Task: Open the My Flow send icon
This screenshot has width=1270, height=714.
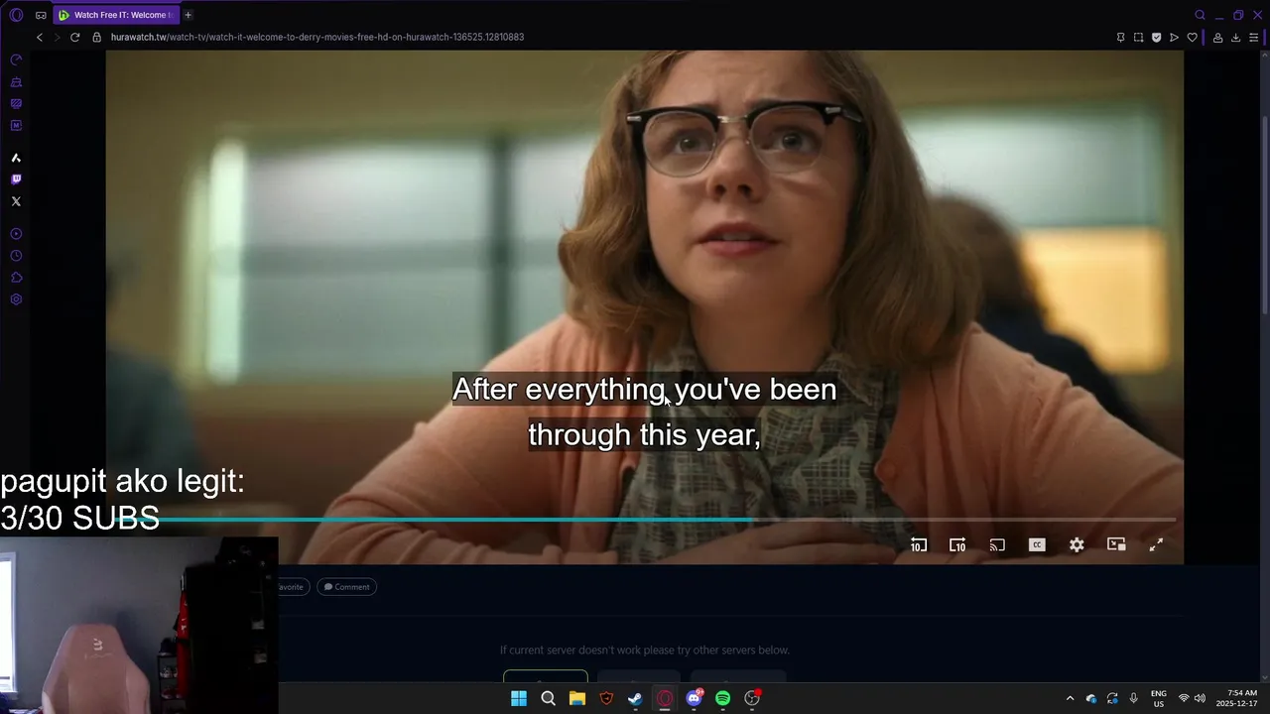Action: (x=1174, y=38)
